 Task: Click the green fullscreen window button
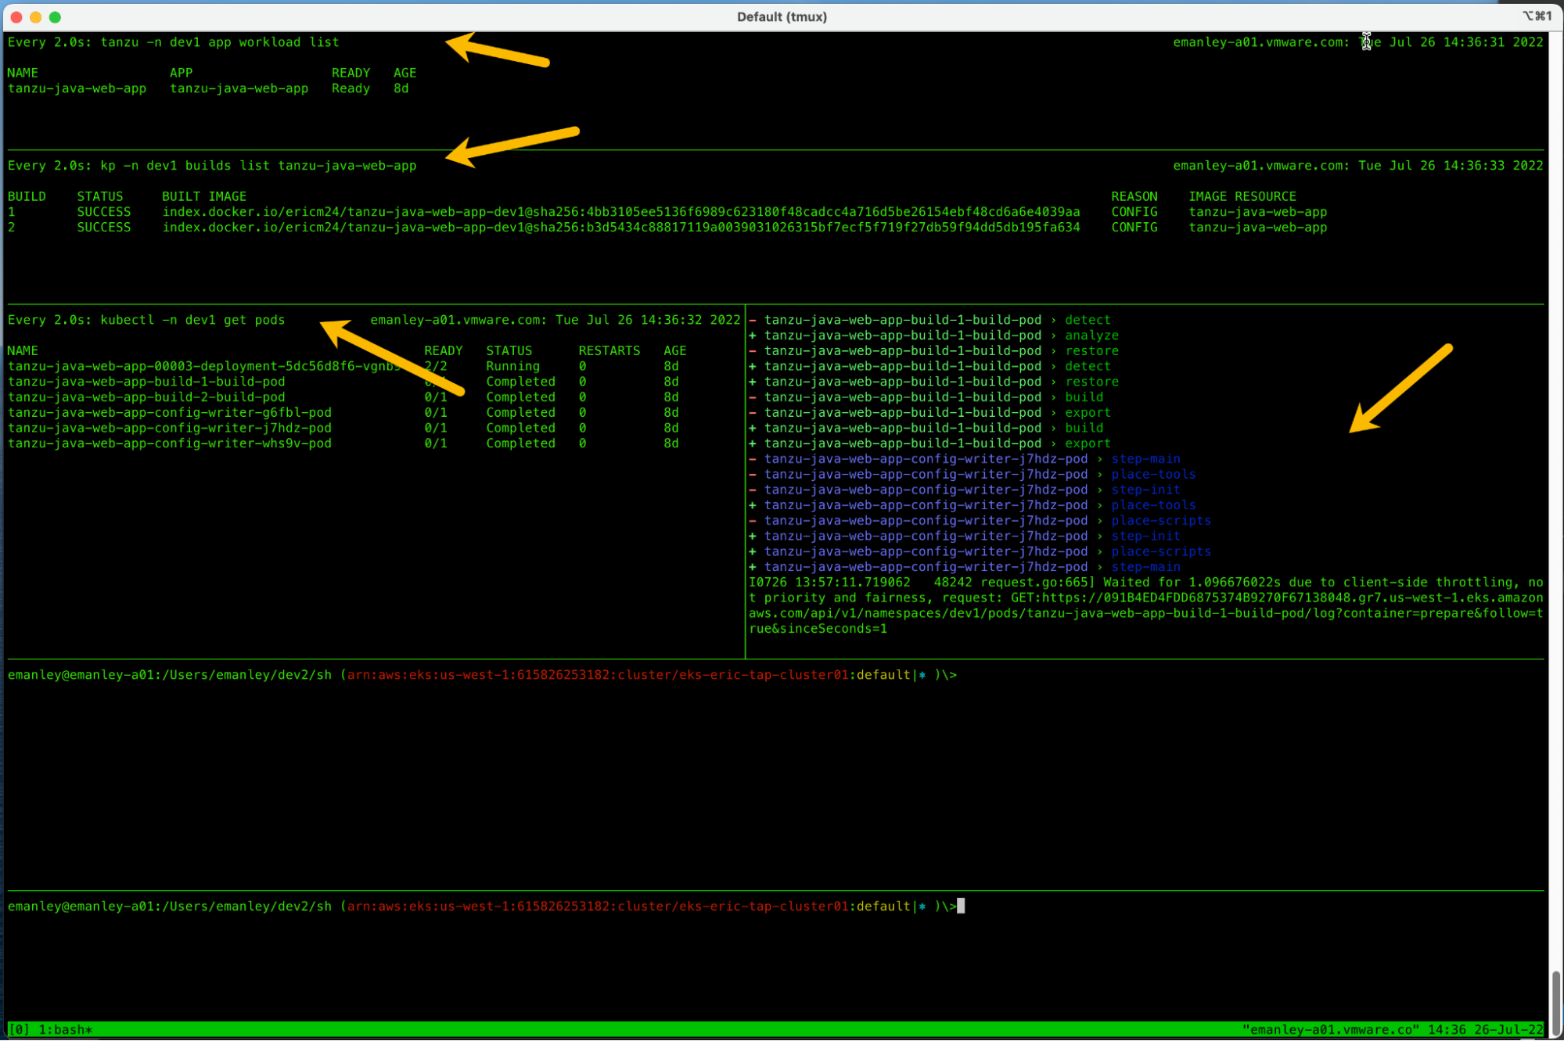(x=55, y=16)
